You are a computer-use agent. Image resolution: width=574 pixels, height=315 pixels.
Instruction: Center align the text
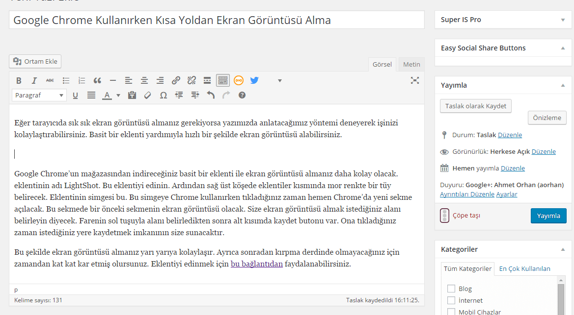(144, 80)
